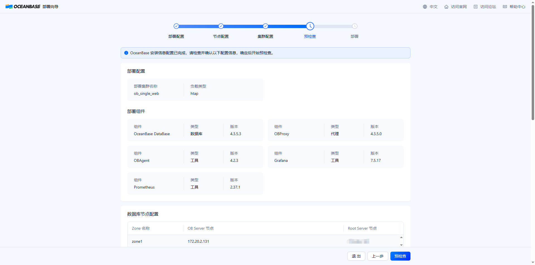This screenshot has height=265, width=535.
Task: Go to the completed 部署配置 step circle
Action: [176, 26]
